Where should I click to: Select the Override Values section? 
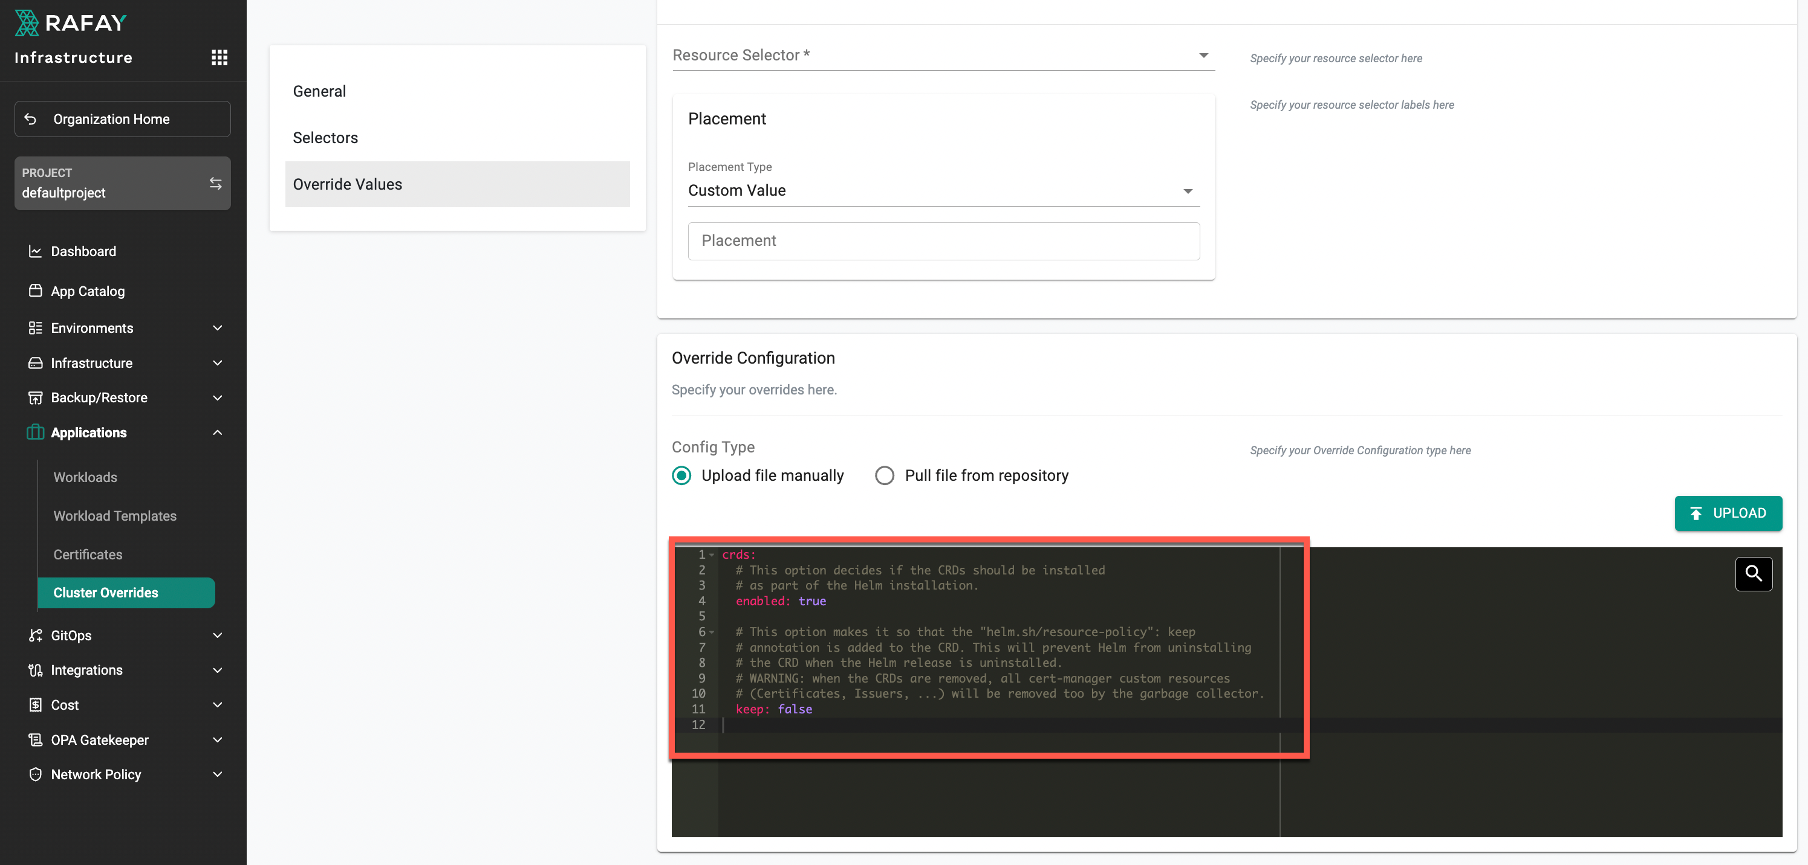(457, 184)
